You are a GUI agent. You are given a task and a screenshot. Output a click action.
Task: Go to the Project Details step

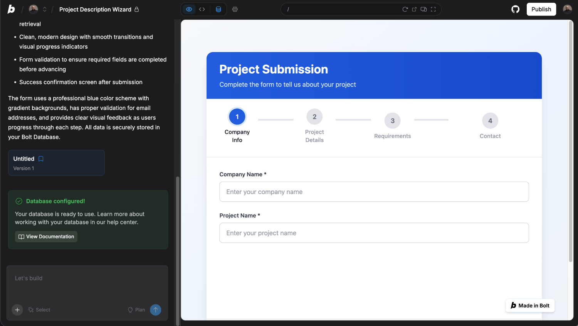[x=314, y=116]
